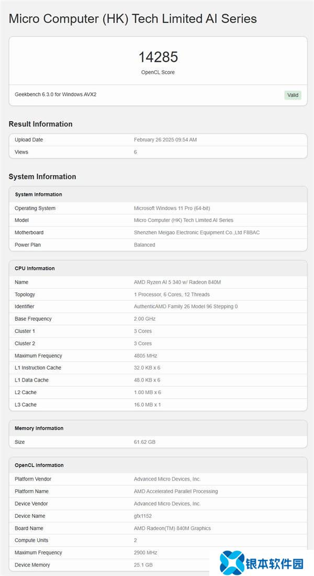Click the OpenCL Information table header
Viewport: 314px width, 576px height.
click(x=39, y=465)
